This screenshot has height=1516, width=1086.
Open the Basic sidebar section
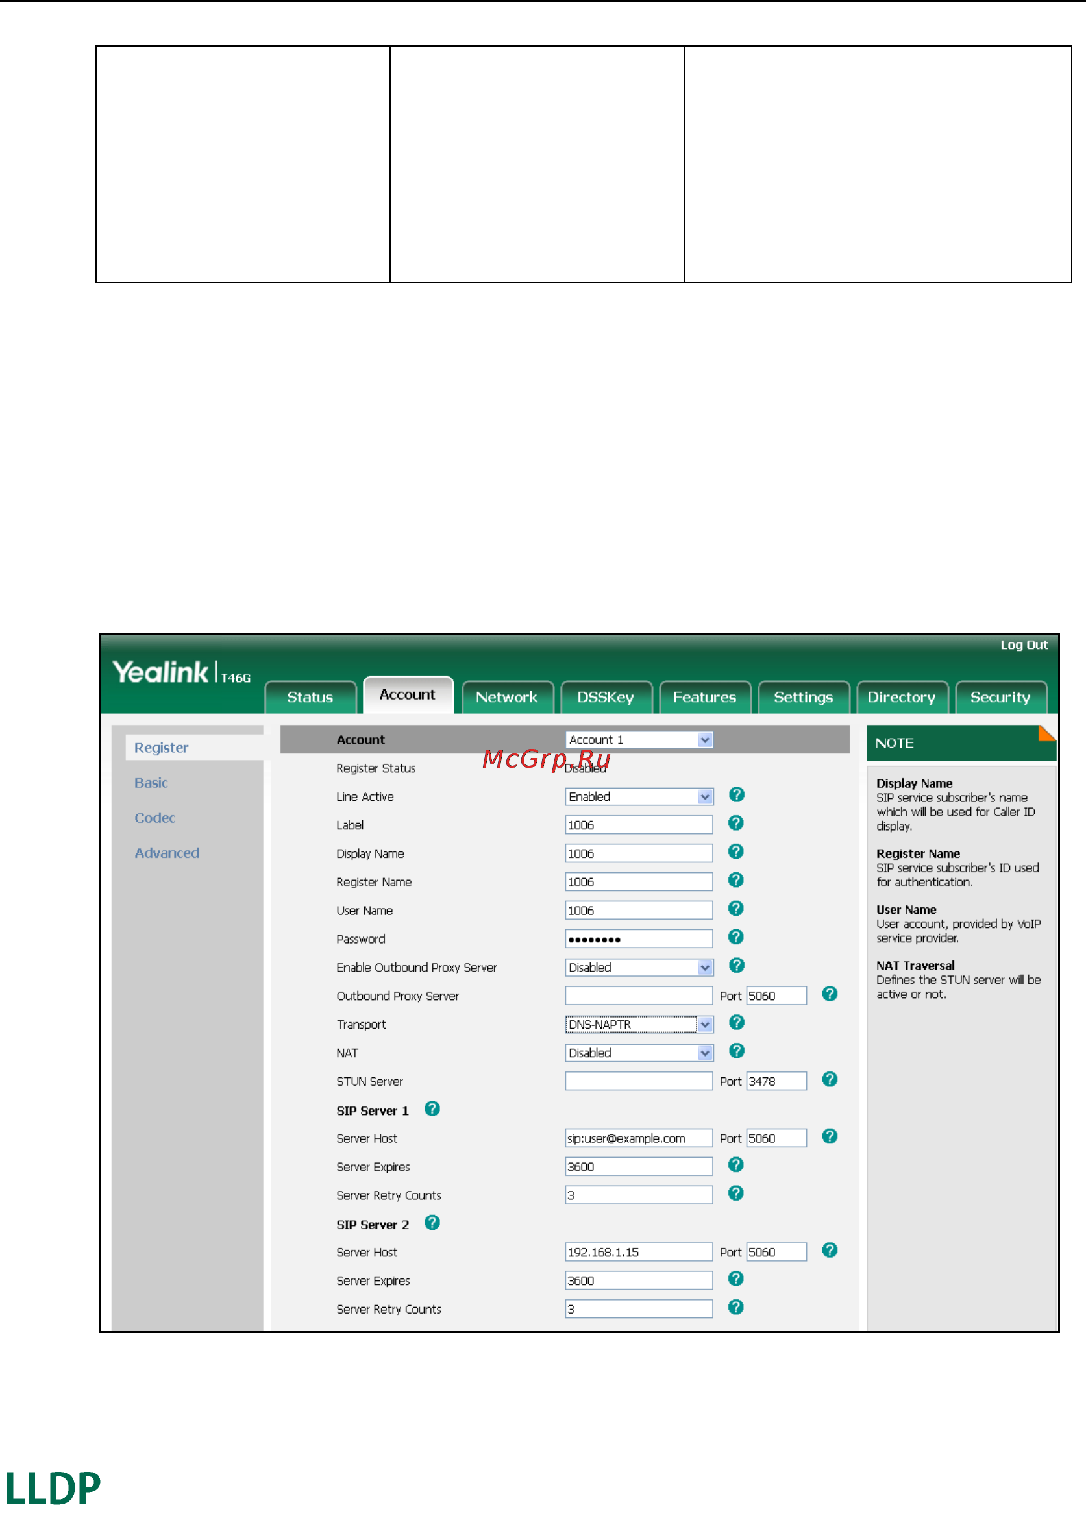[151, 783]
